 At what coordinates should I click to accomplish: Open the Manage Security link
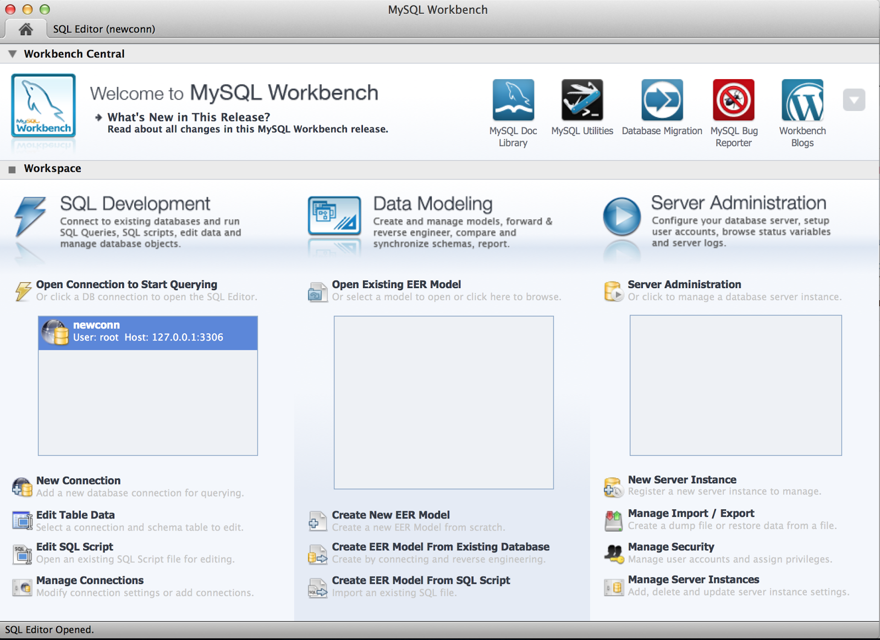[x=671, y=547]
